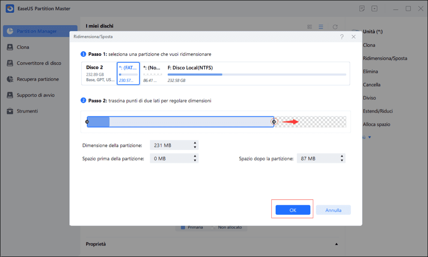Select the Convertitore di disco sidebar item
The image size is (428, 257).
pyautogui.click(x=34, y=63)
